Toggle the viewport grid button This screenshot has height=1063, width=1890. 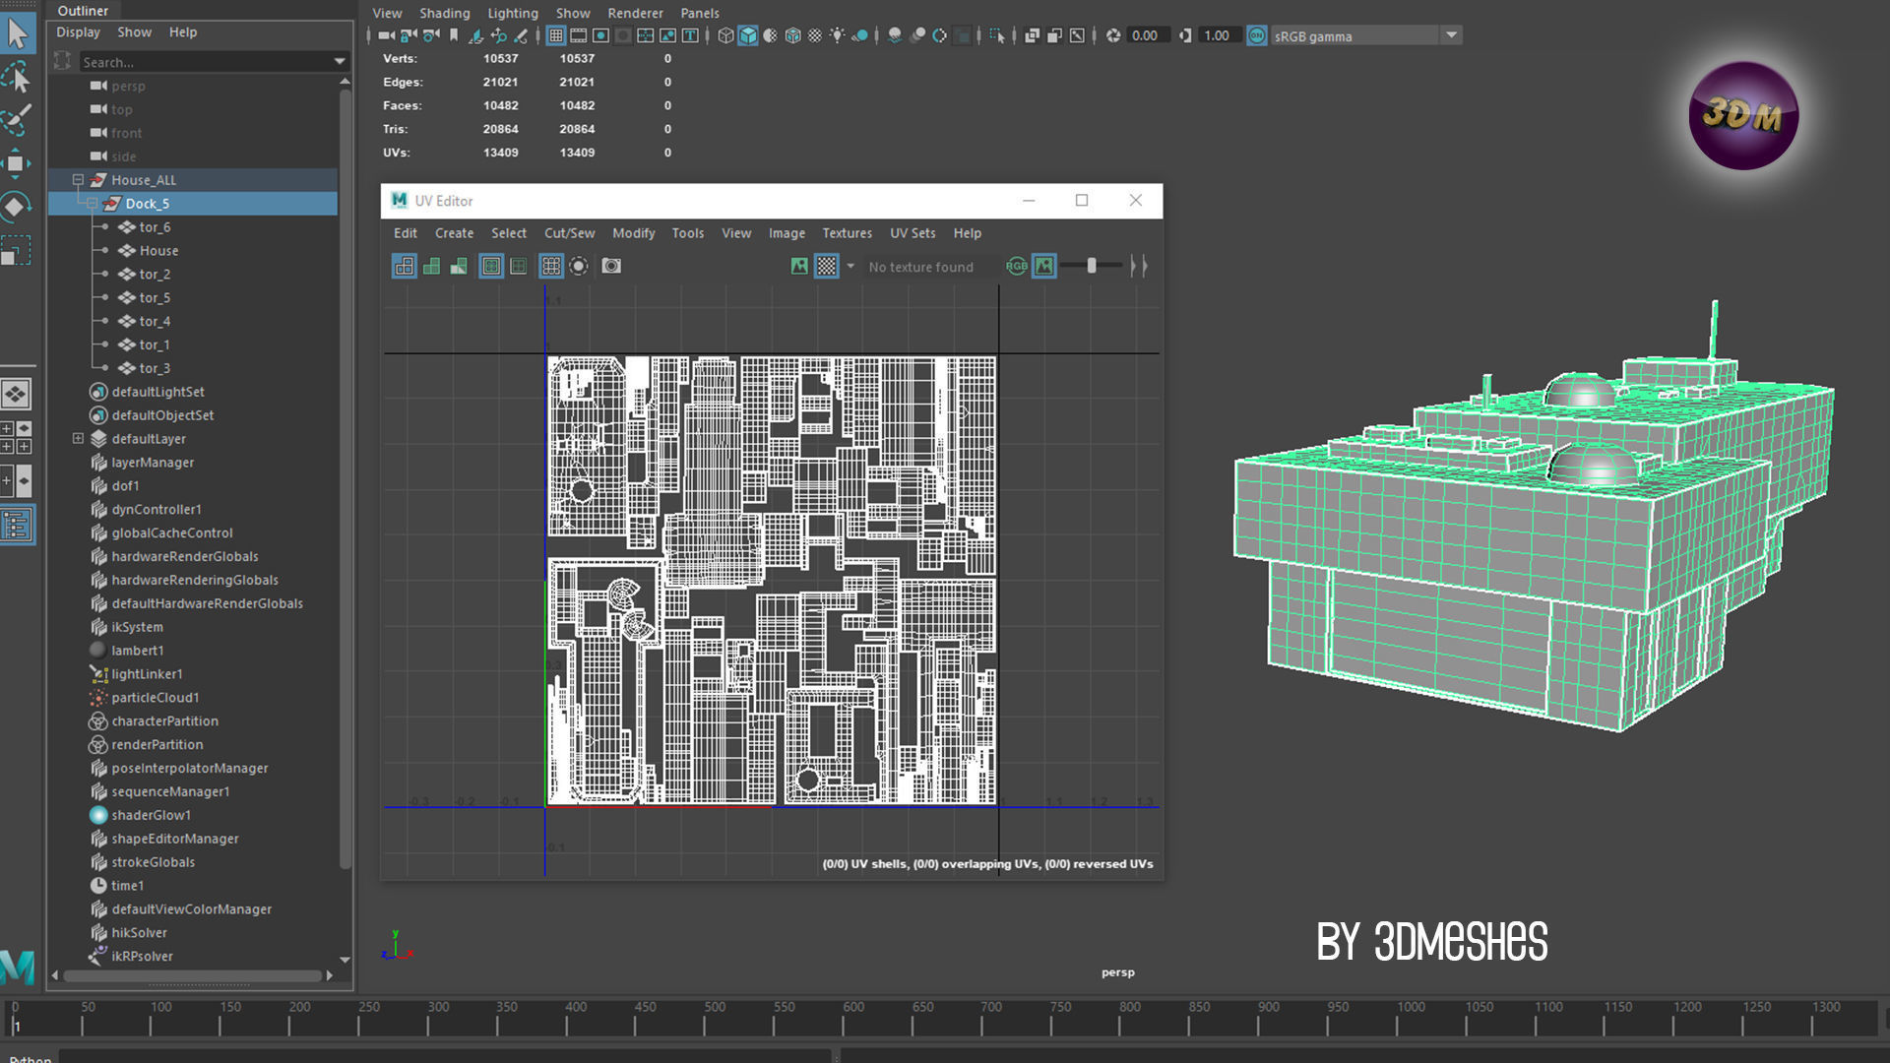(556, 35)
